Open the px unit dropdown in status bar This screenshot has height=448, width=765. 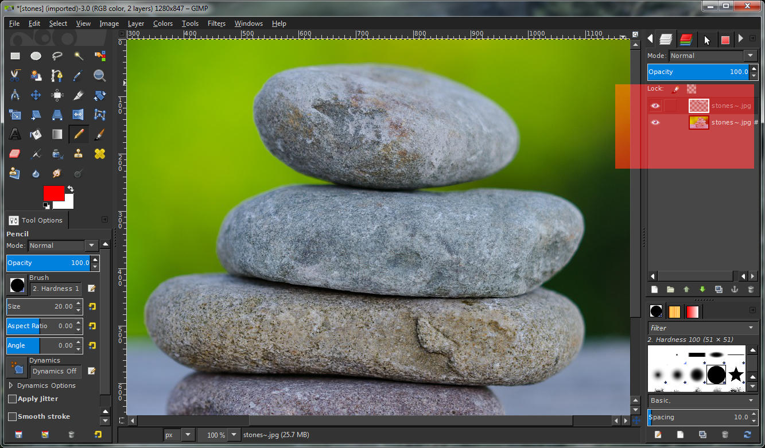point(179,435)
